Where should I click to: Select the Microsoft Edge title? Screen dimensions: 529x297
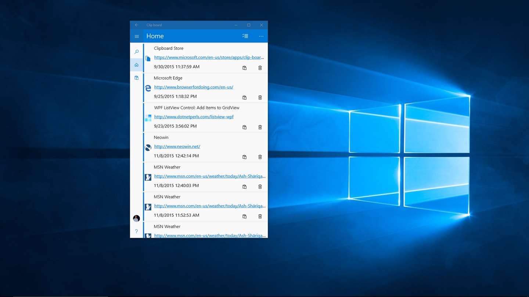point(168,78)
